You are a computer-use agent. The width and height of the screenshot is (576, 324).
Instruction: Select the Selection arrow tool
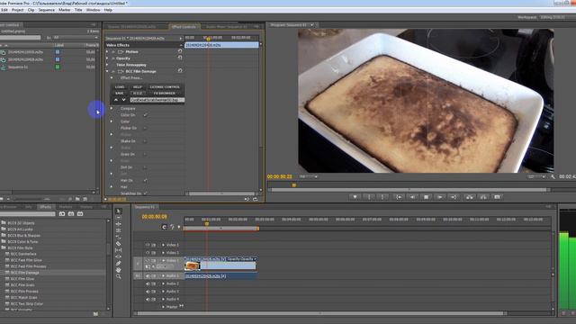pyautogui.click(x=118, y=211)
